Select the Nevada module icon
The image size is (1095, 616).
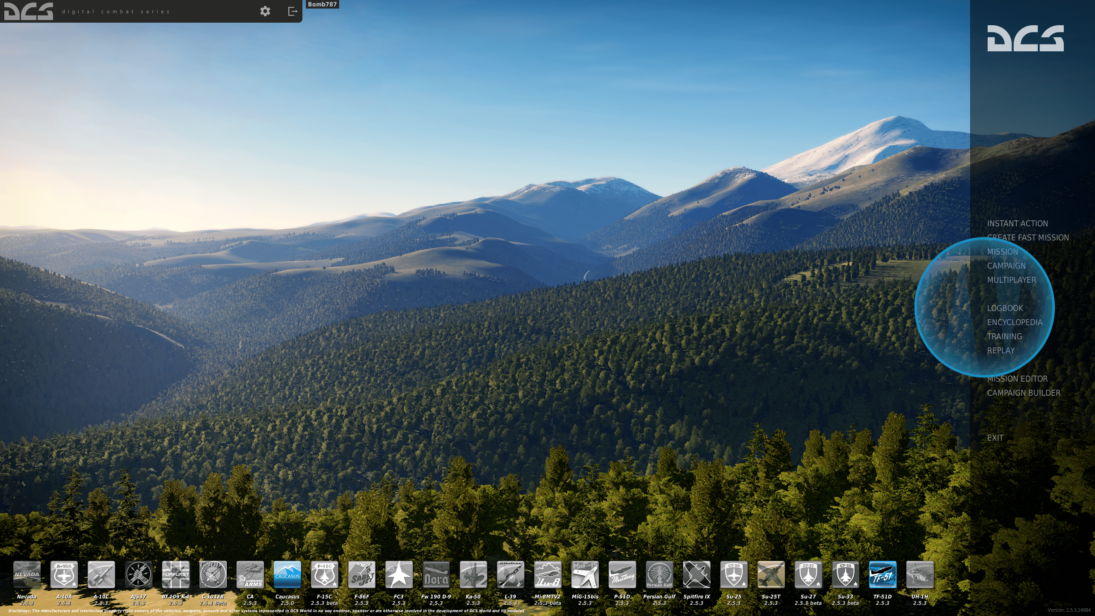click(x=27, y=575)
